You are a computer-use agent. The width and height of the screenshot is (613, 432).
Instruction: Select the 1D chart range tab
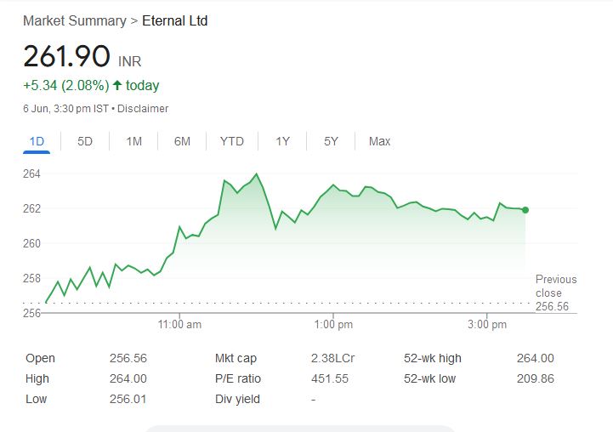pos(37,141)
